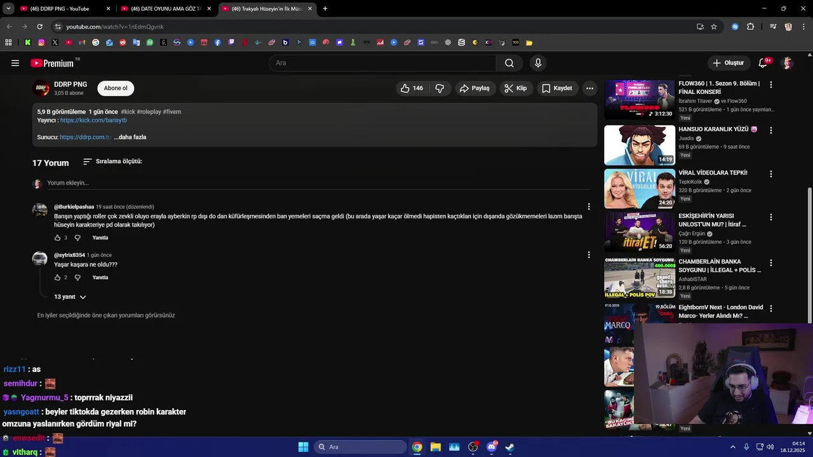This screenshot has height=457, width=813.
Task: Bookmark this page with star icon
Action: (x=714, y=27)
